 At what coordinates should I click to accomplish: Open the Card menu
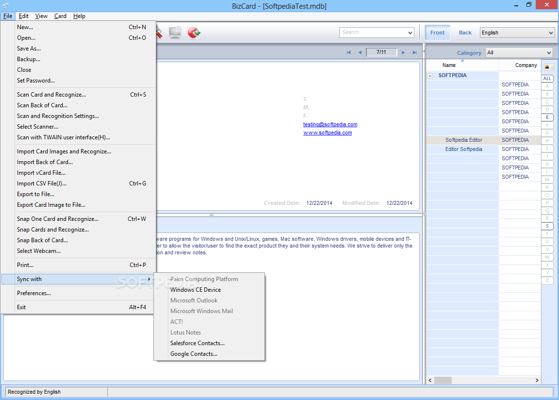point(60,16)
